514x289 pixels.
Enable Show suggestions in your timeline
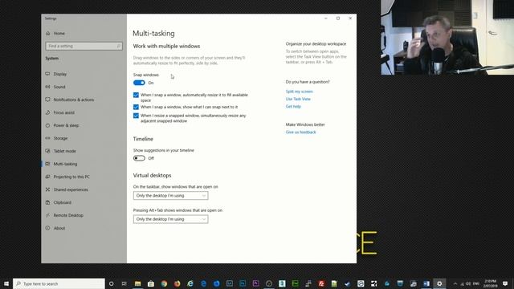(139, 158)
